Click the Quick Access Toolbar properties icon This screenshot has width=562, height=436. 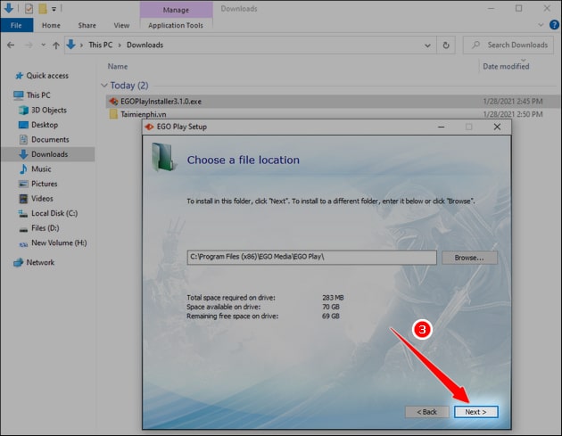(29, 8)
